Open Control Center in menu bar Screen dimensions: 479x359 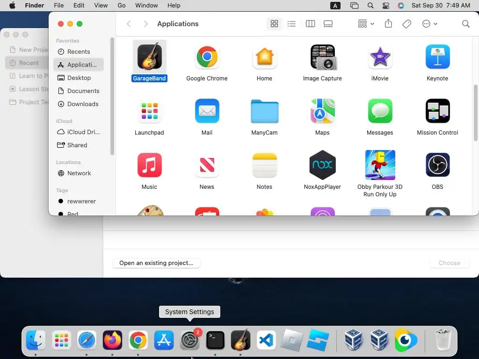pos(386,6)
